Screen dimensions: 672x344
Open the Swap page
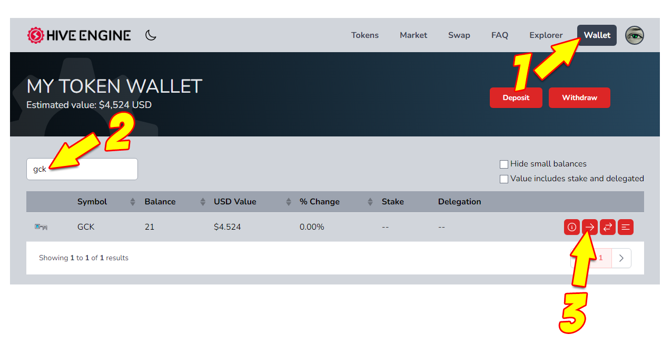tap(459, 35)
